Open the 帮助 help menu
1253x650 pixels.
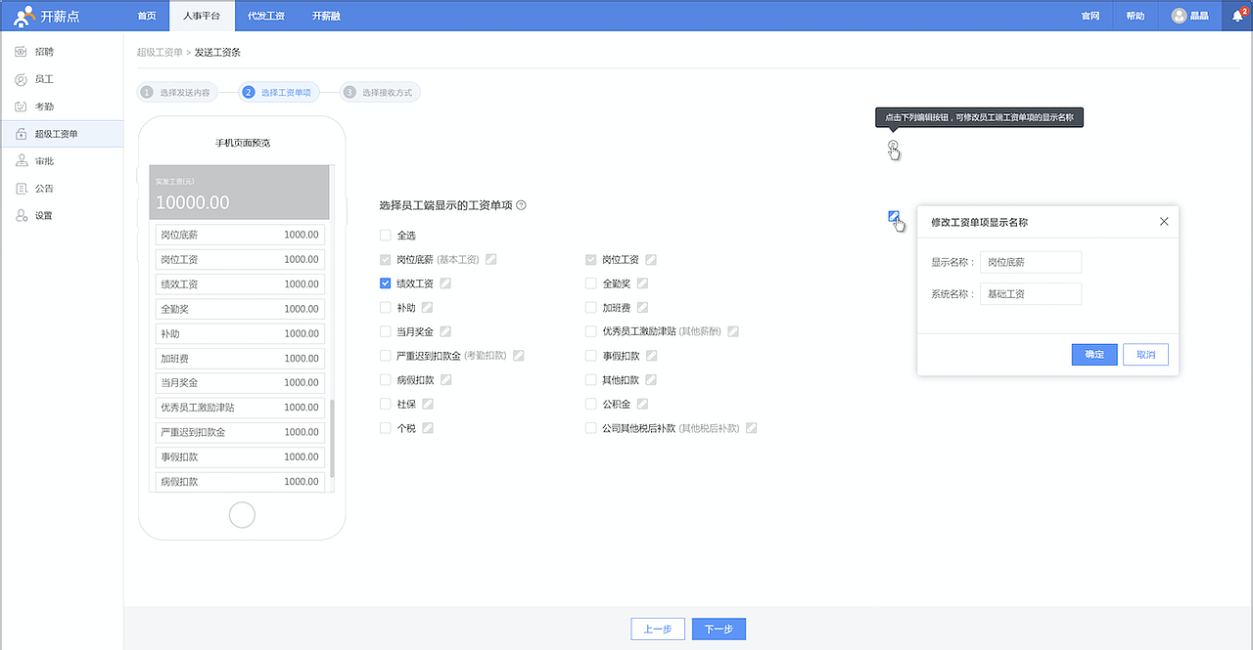[1134, 16]
